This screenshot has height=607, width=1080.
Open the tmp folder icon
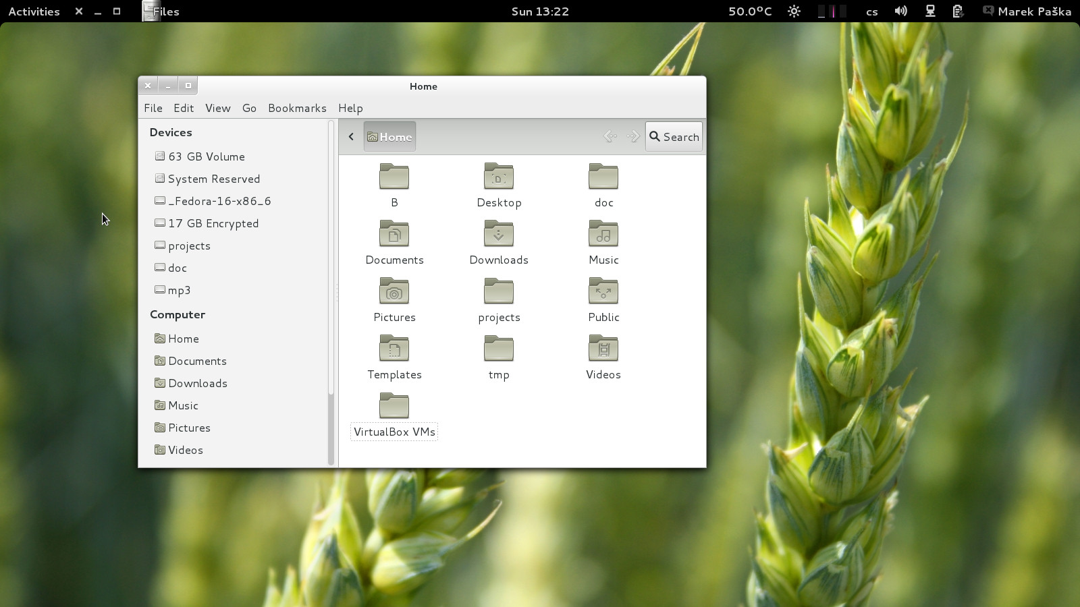click(x=499, y=349)
